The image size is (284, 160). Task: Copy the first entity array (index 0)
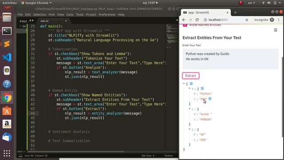coord(202,88)
